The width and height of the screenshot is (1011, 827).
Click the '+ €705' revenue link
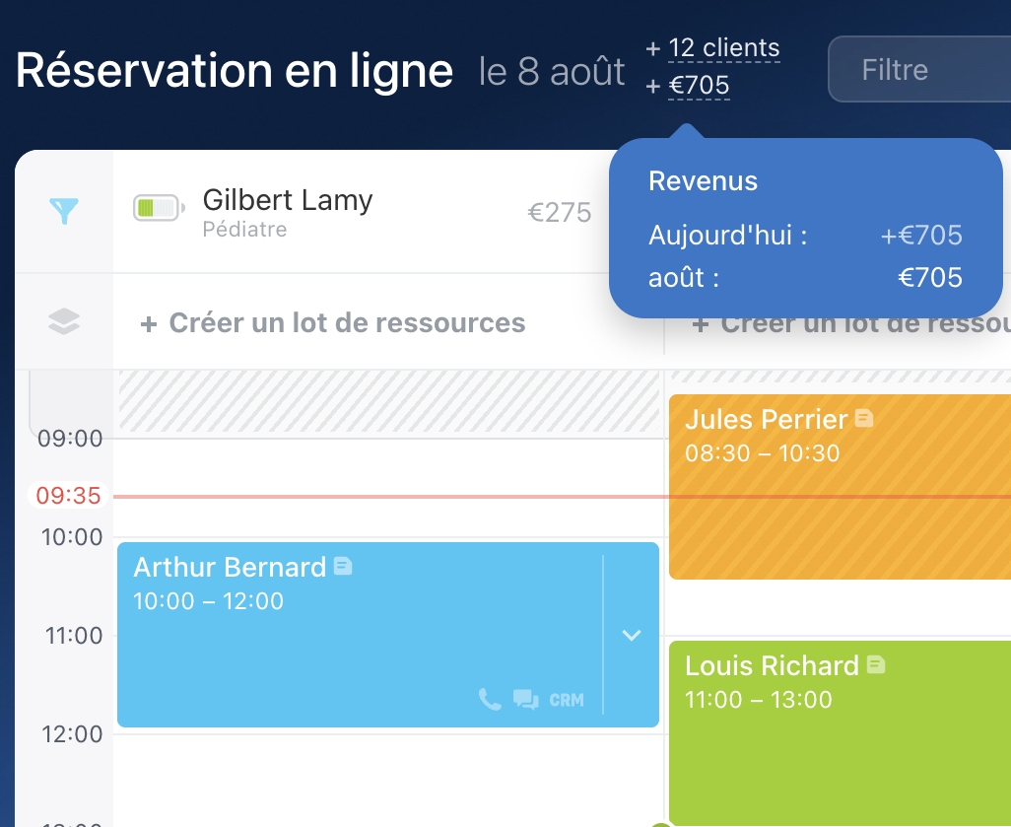click(699, 86)
